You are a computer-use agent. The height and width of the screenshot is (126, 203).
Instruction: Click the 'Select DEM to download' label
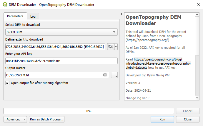(x=23, y=25)
